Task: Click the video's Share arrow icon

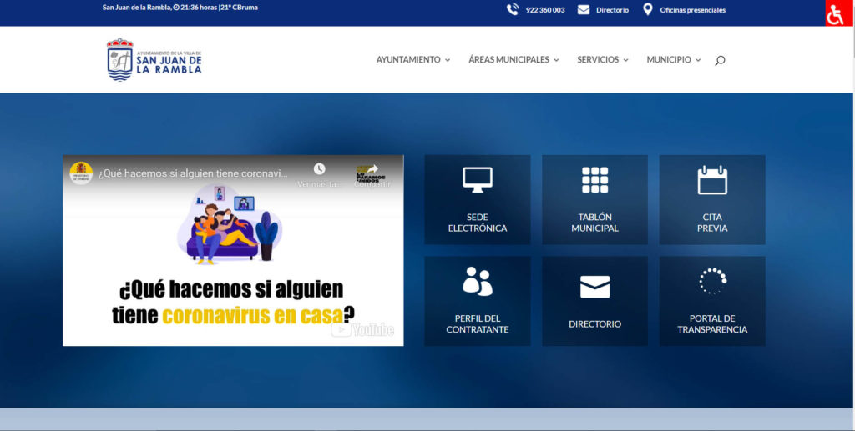Action: click(x=372, y=170)
